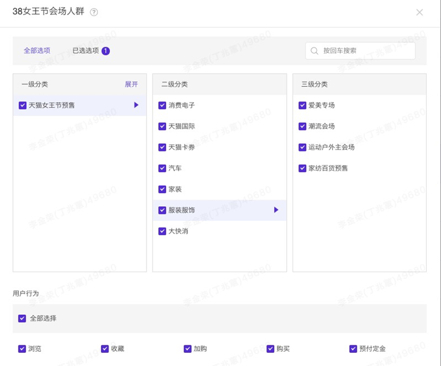The height and width of the screenshot is (366, 441).
Task: Toggle the 加购 behavior checkbox
Action: (x=188, y=349)
